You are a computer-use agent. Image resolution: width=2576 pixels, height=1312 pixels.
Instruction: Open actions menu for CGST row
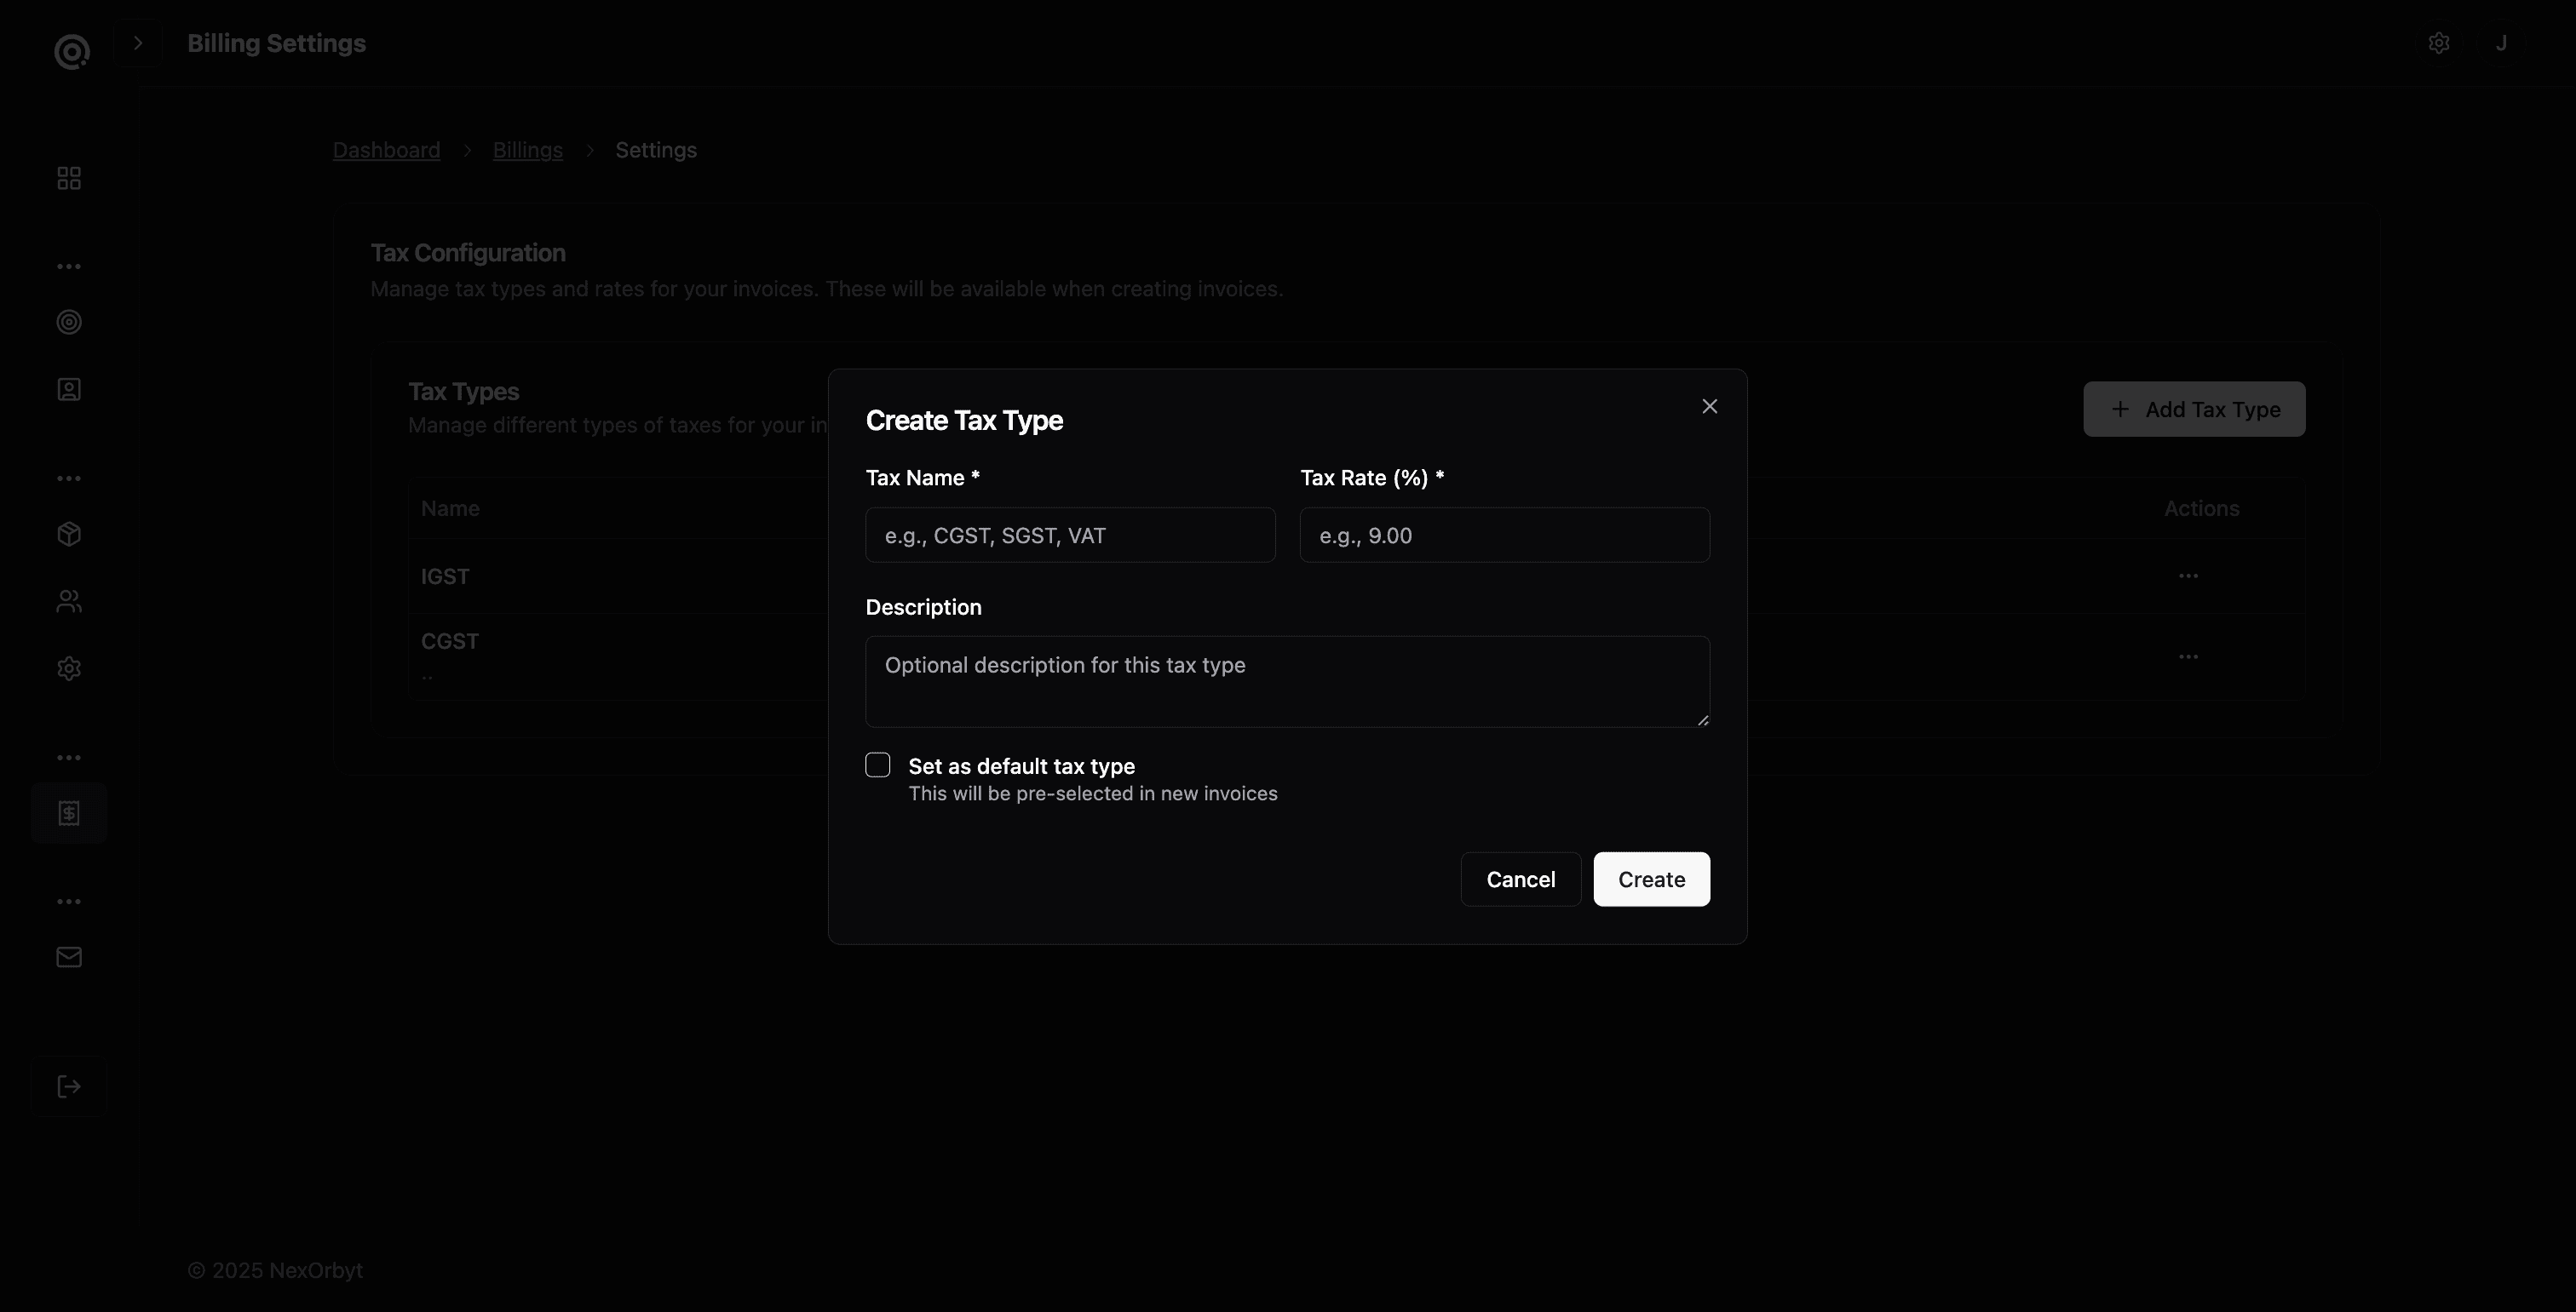click(2188, 656)
